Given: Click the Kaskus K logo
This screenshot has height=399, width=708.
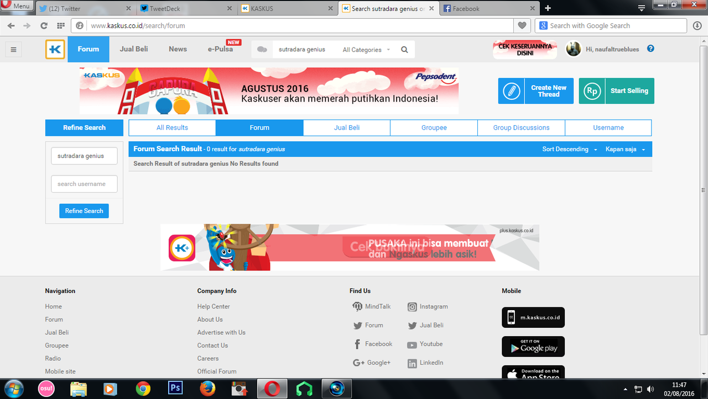Looking at the screenshot, I should coord(55,49).
